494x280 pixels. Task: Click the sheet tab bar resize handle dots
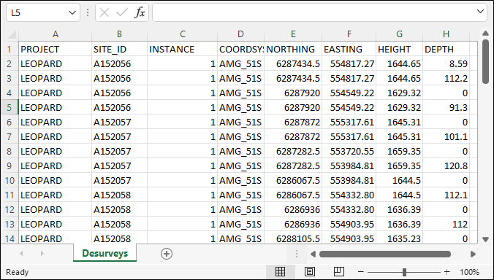click(x=296, y=254)
